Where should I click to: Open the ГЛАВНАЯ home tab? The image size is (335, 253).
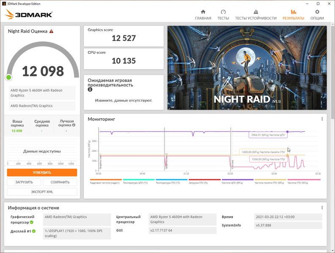[x=203, y=15]
